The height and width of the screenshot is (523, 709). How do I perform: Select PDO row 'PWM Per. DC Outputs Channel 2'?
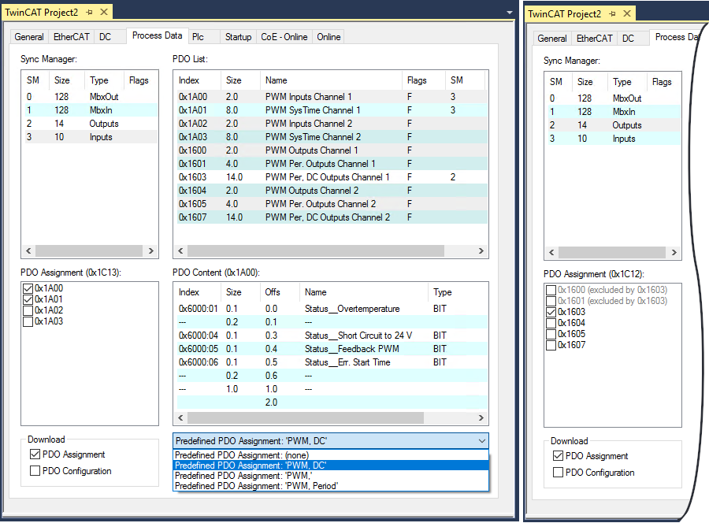point(331,217)
